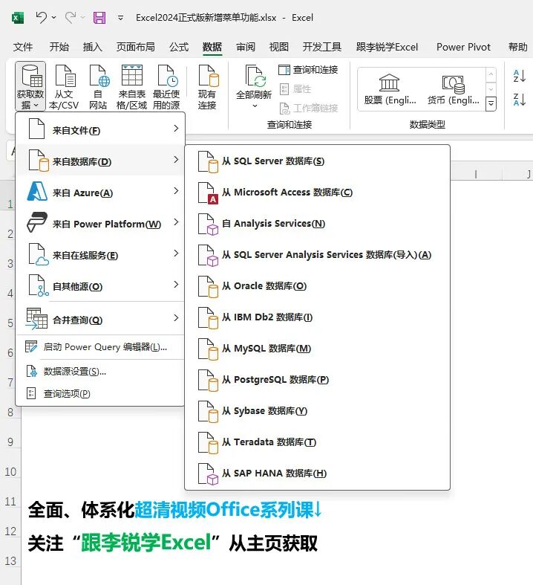Expand 来自在线服务(E) submenu
533x585 pixels.
(100, 254)
